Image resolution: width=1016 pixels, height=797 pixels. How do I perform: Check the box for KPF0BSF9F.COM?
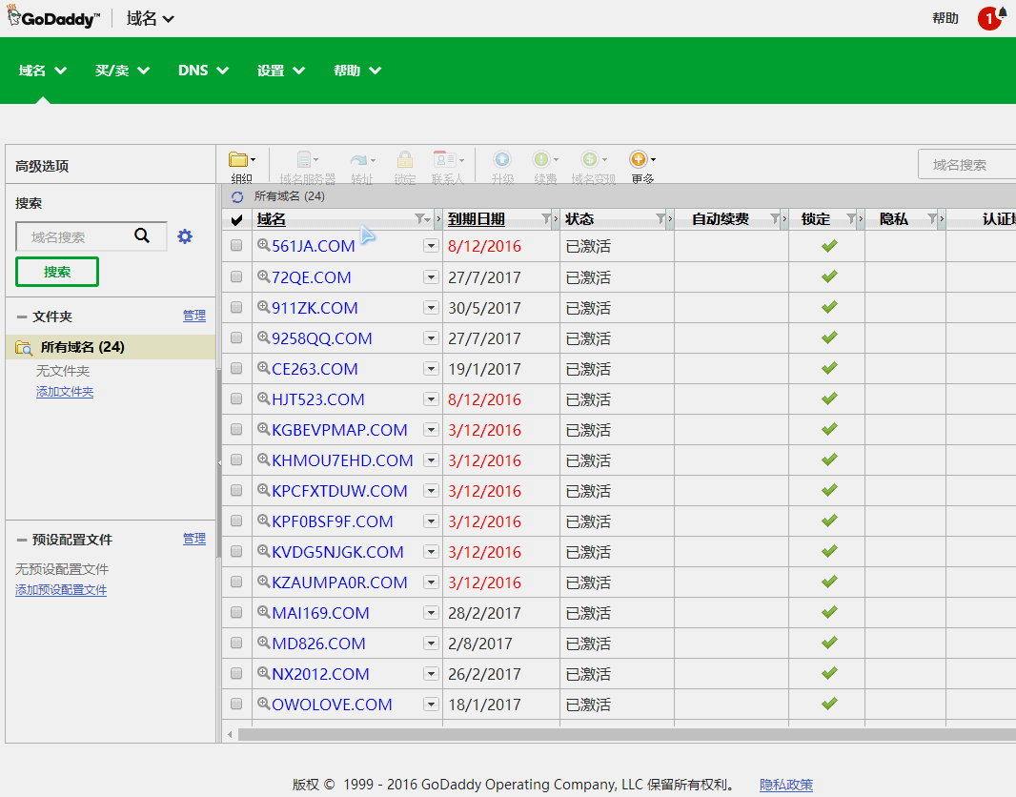(236, 521)
